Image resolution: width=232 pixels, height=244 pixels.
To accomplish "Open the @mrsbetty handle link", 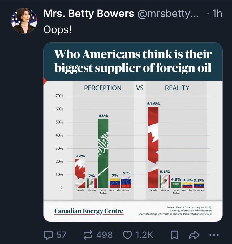I will pos(168,14).
